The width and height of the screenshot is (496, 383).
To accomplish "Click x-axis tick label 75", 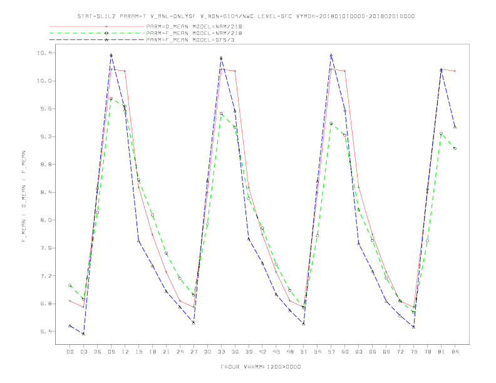I will coord(414,352).
